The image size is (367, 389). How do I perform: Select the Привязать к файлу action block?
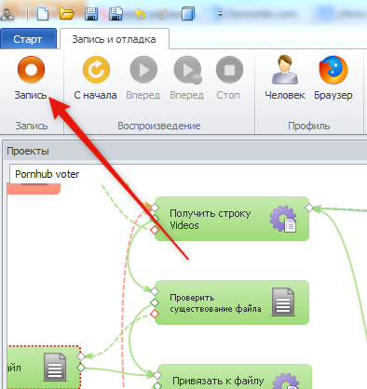point(234,377)
